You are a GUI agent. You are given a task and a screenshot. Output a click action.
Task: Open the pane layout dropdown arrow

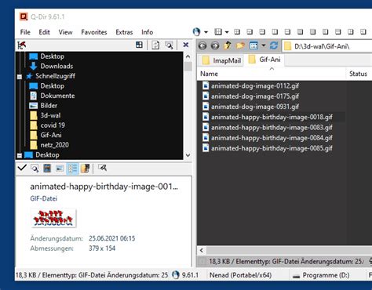click(227, 32)
